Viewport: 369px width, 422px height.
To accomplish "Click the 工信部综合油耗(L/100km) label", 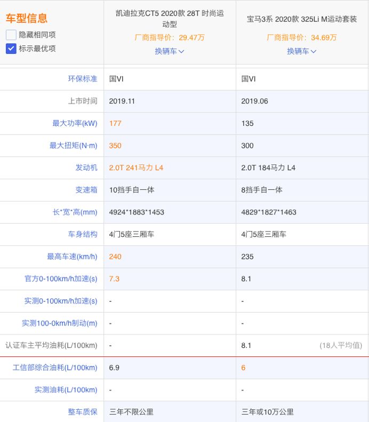I will 55,368.
